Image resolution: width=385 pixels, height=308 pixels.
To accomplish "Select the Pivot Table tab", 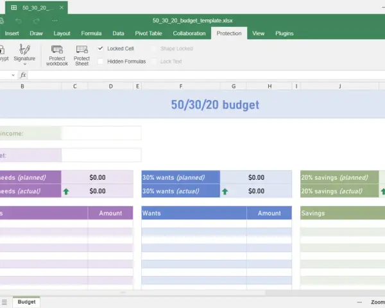I will (148, 33).
